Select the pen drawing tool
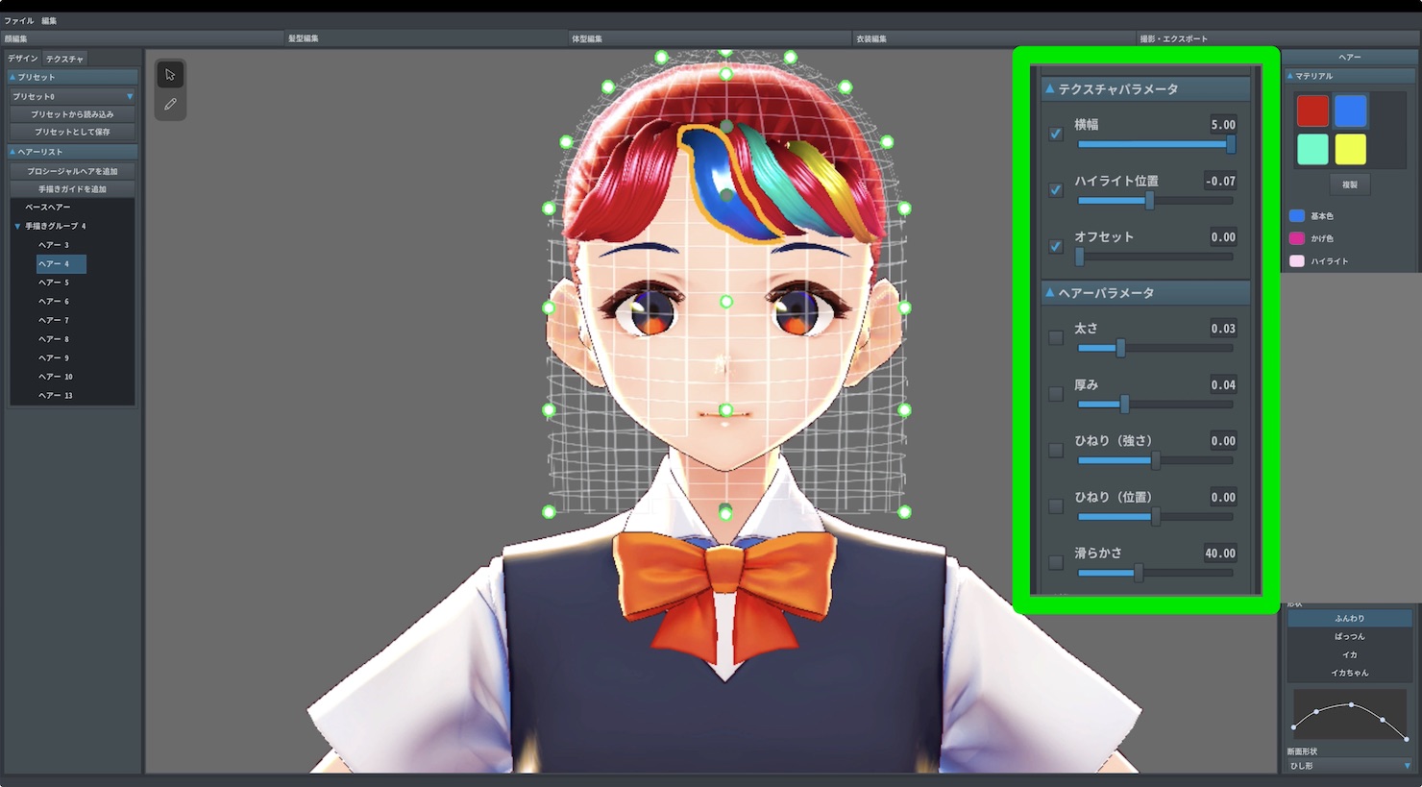Image resolution: width=1422 pixels, height=787 pixels. 170,104
